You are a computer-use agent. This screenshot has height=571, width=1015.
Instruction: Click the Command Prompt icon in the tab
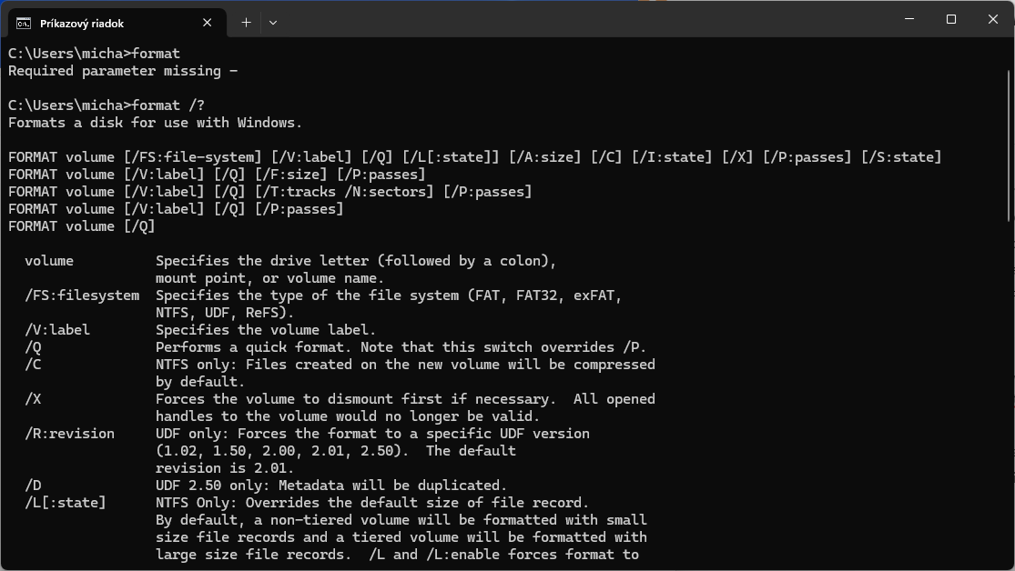click(24, 23)
